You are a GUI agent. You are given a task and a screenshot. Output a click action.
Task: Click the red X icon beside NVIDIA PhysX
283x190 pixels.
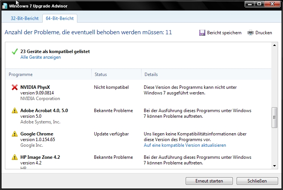pos(15,87)
